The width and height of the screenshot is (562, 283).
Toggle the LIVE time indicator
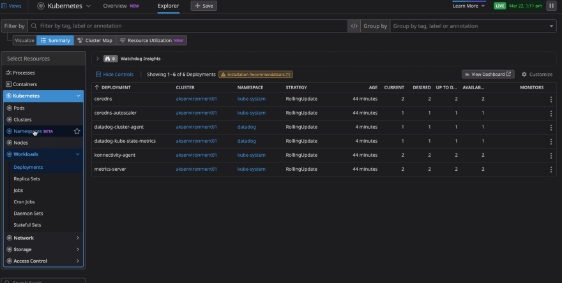pyautogui.click(x=499, y=6)
